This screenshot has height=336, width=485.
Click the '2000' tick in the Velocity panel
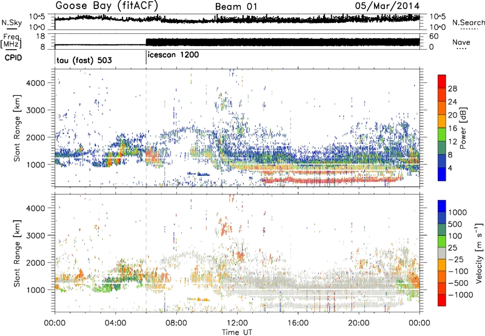click(36, 263)
